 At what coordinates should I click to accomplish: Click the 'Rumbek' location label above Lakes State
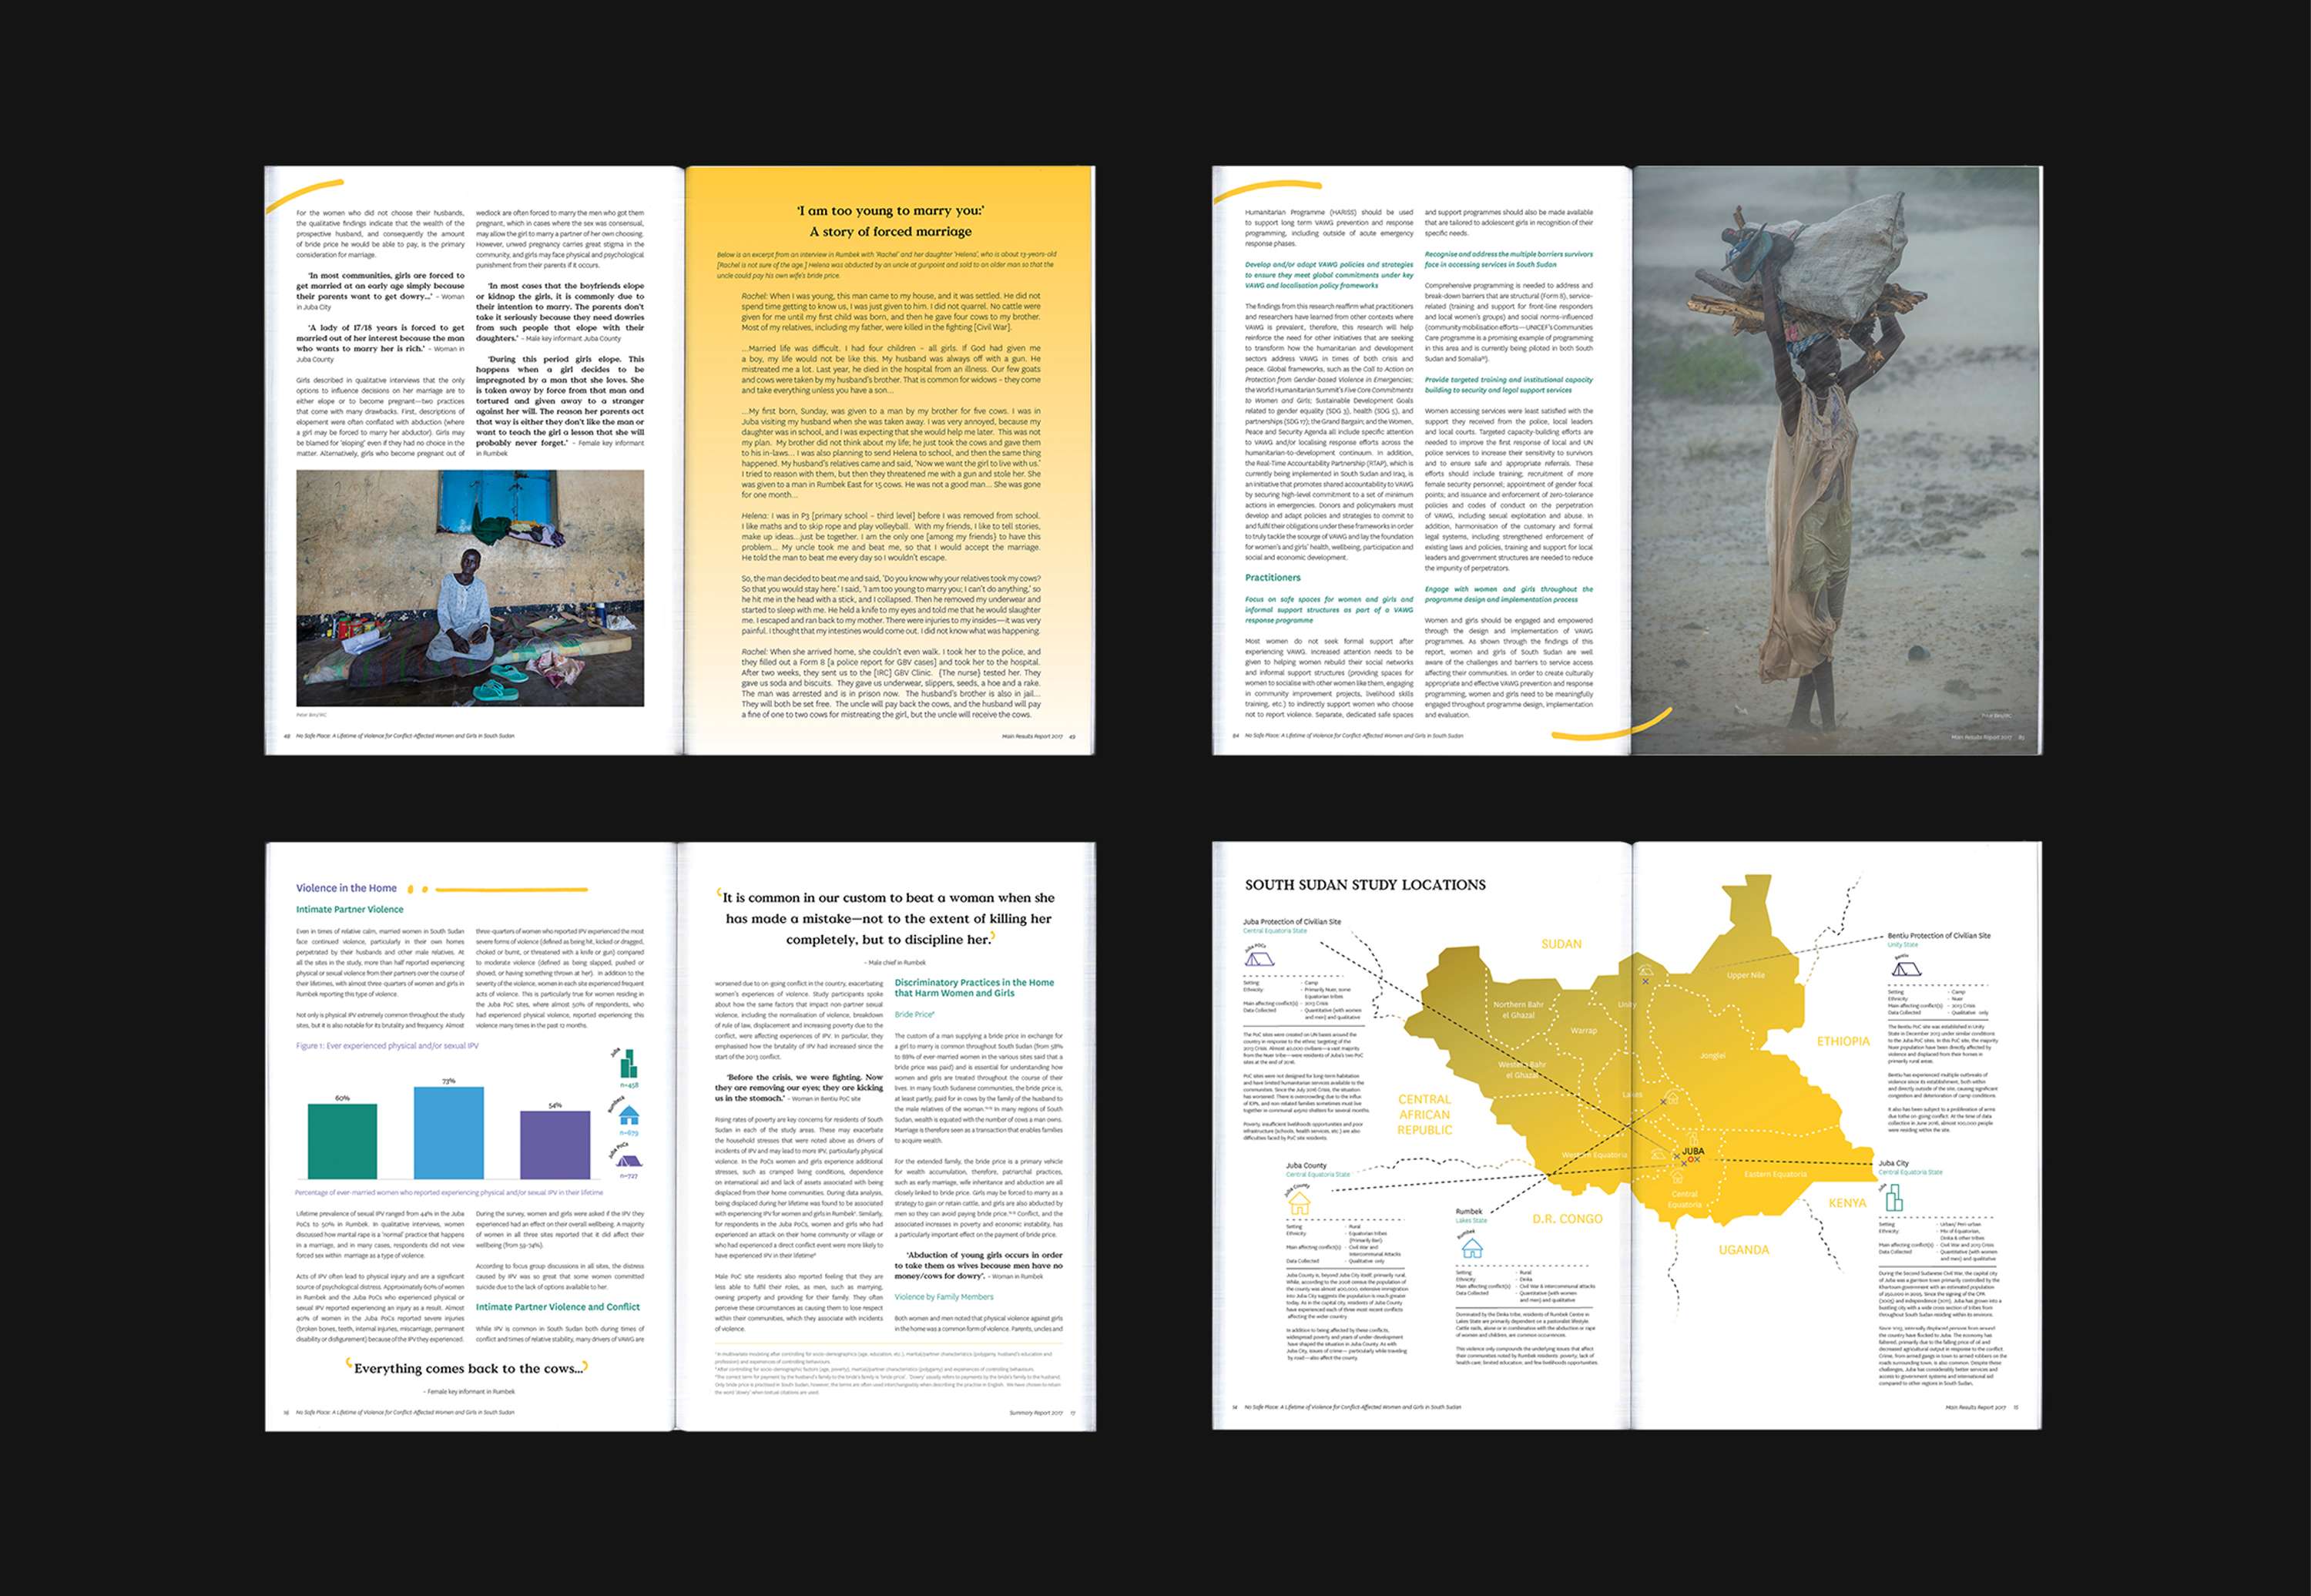(1469, 1212)
